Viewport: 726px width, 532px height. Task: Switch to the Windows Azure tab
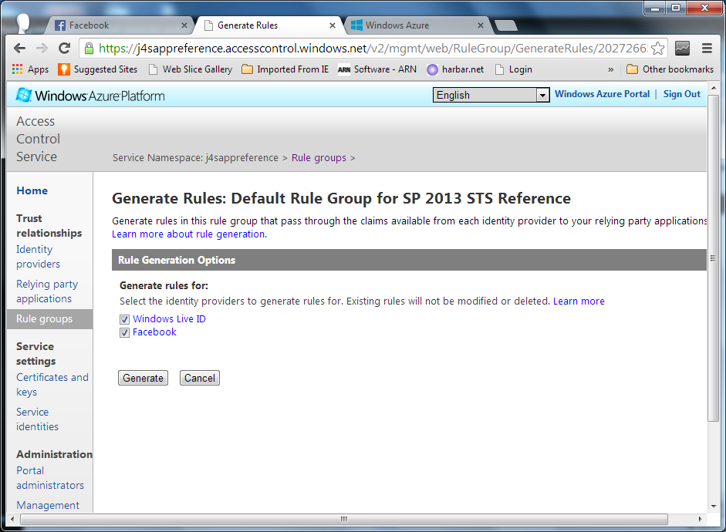point(417,25)
